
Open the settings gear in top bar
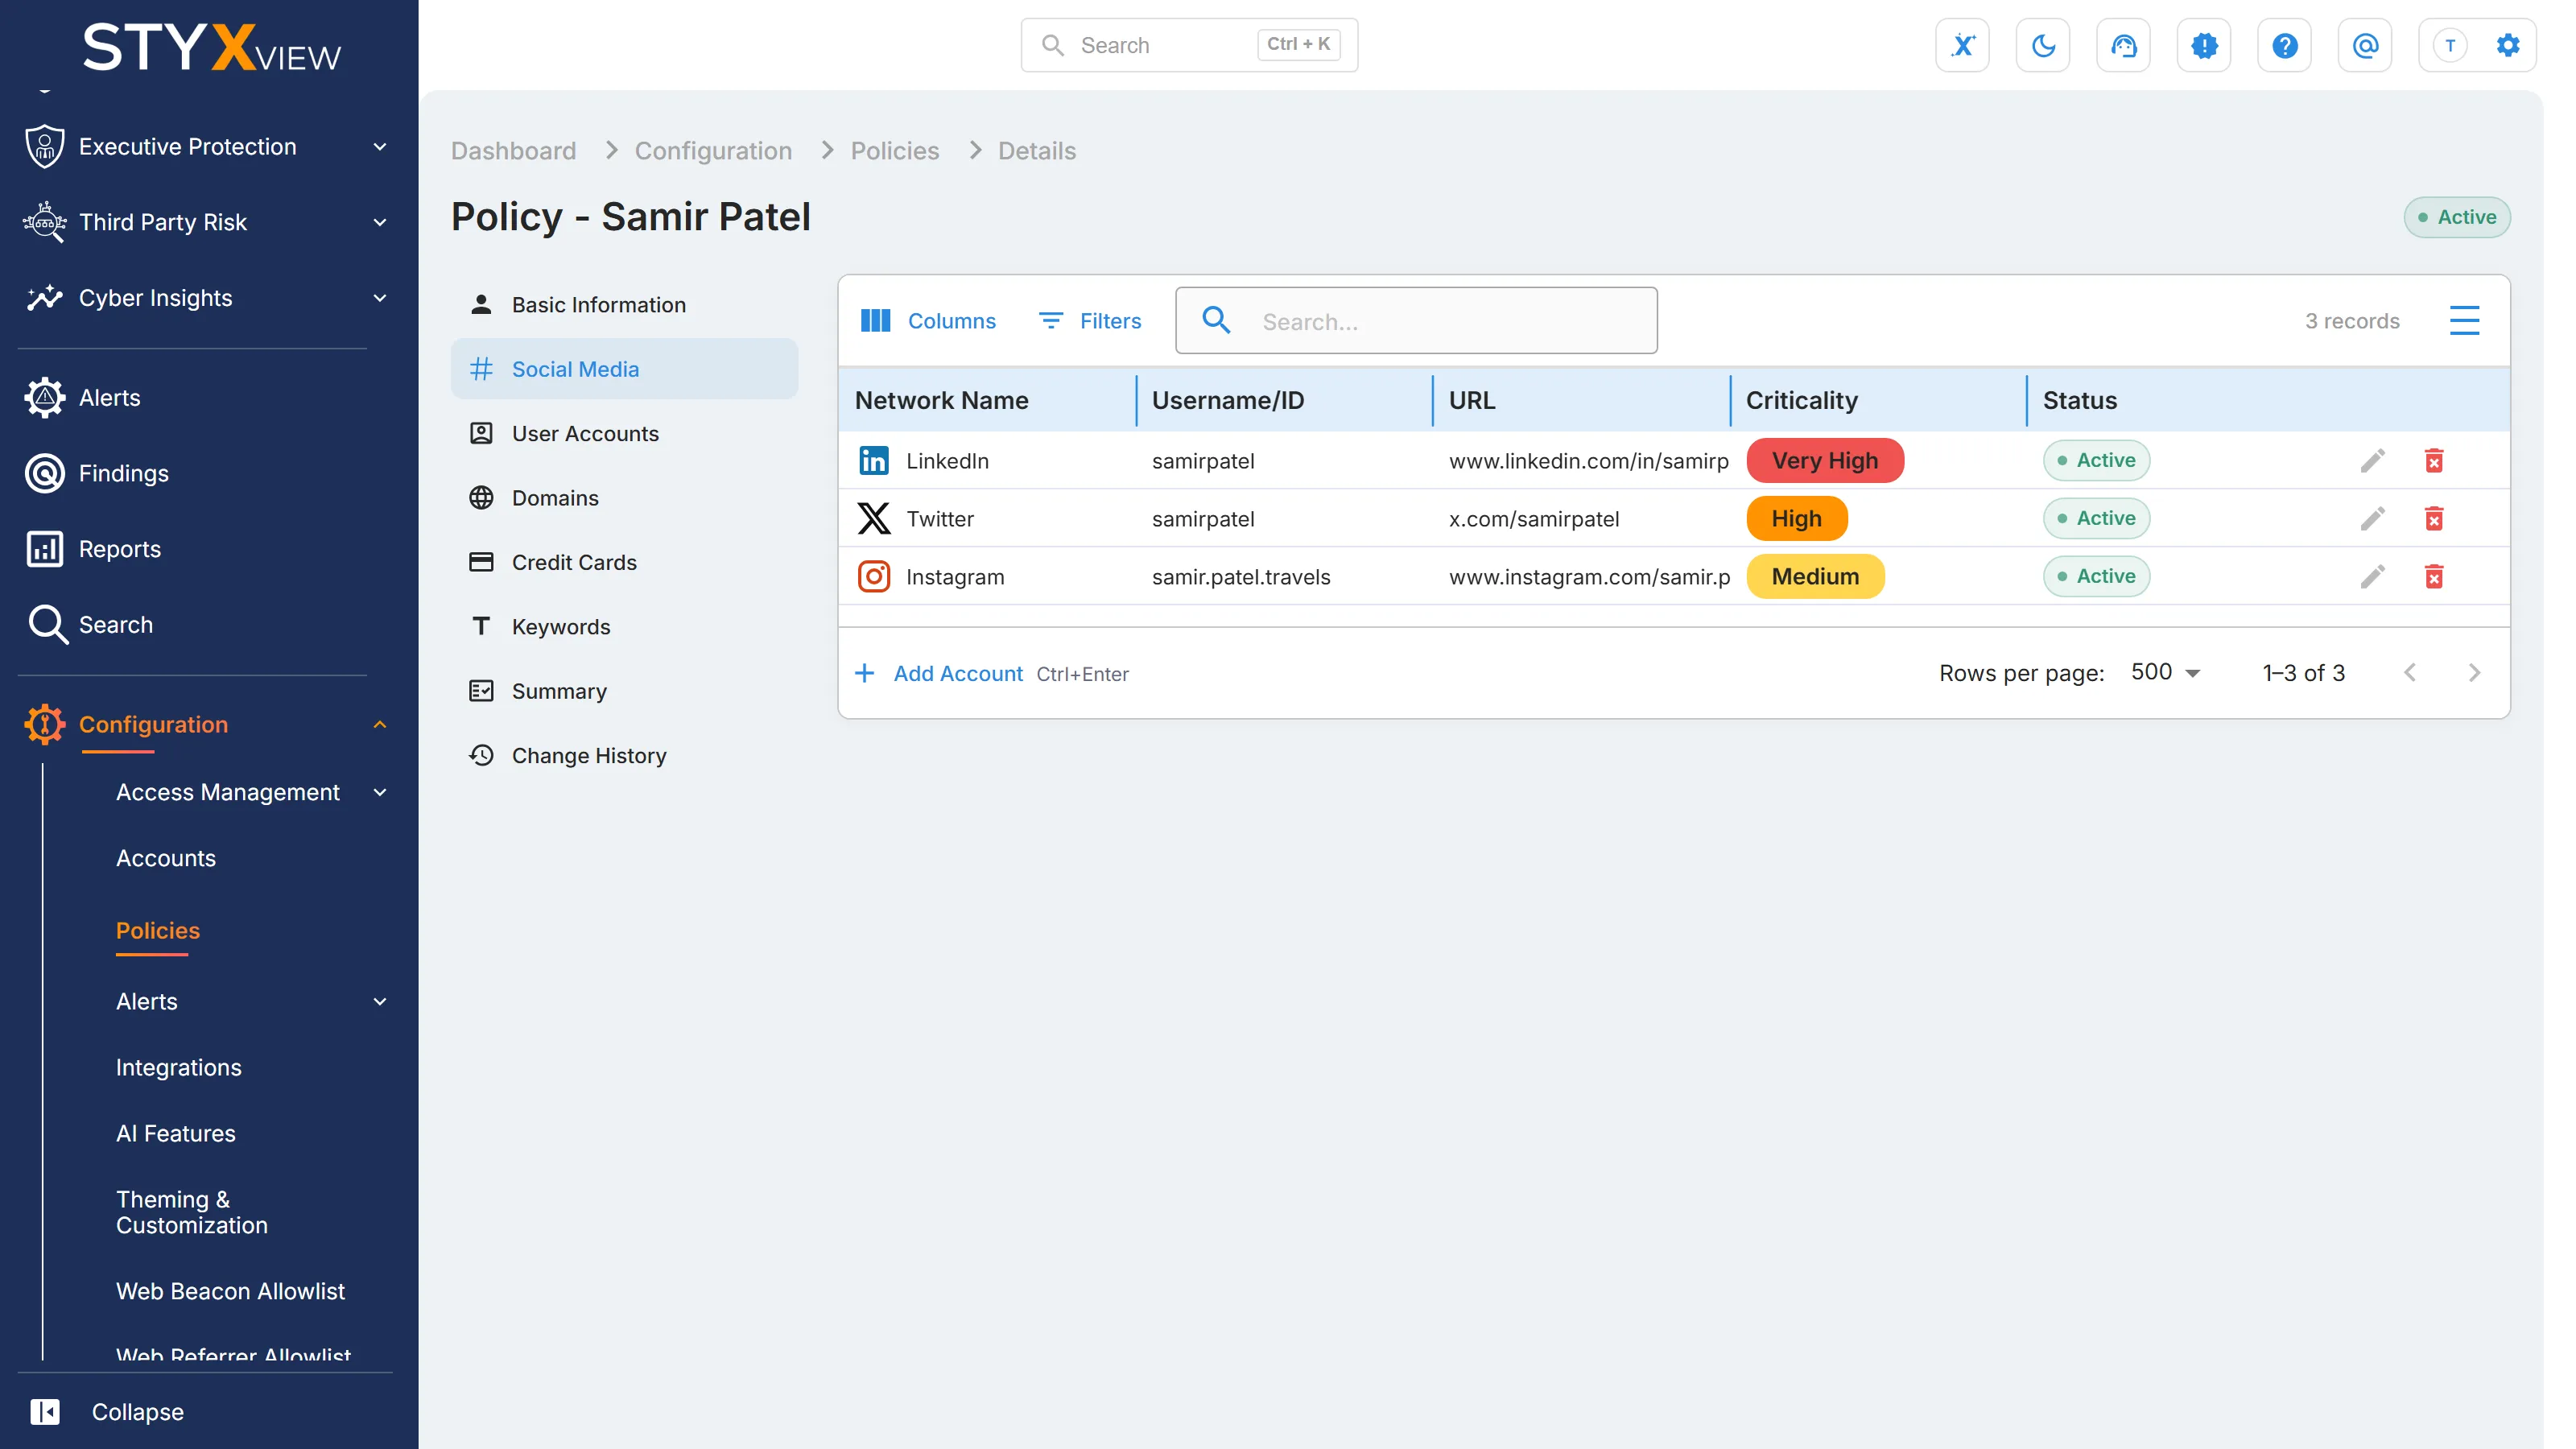tap(2508, 45)
